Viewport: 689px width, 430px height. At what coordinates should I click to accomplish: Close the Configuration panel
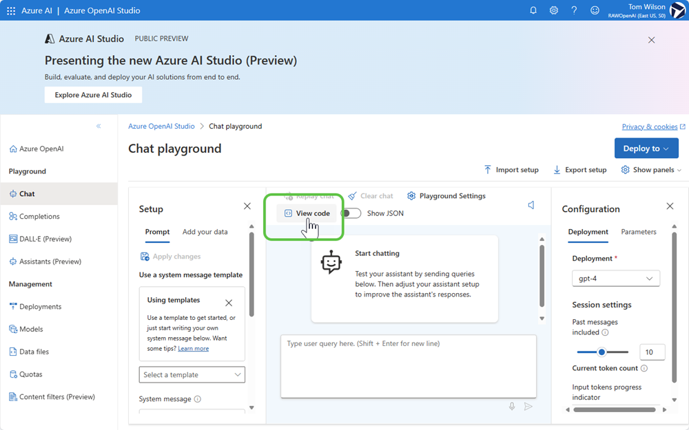point(670,206)
